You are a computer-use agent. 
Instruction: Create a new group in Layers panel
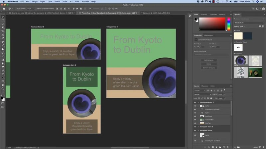pyautogui.click(x=220, y=147)
